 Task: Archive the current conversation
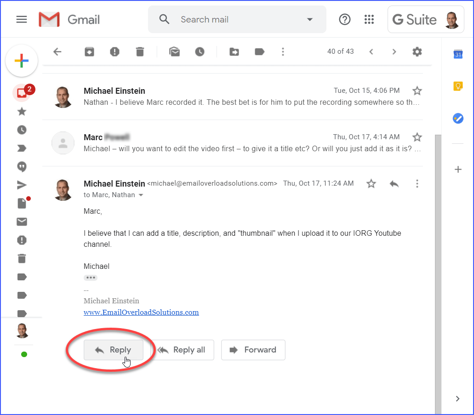click(x=89, y=51)
